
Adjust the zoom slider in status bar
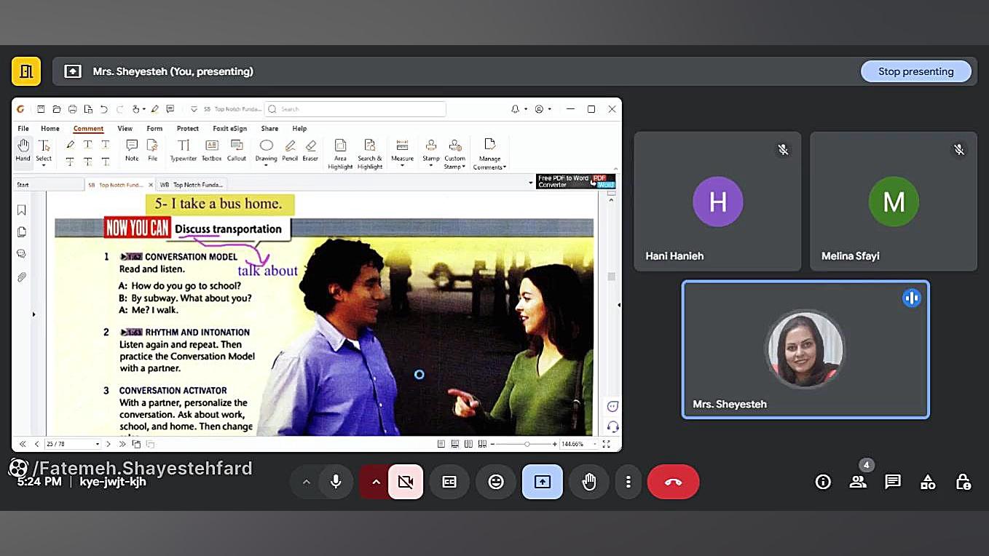coord(527,444)
